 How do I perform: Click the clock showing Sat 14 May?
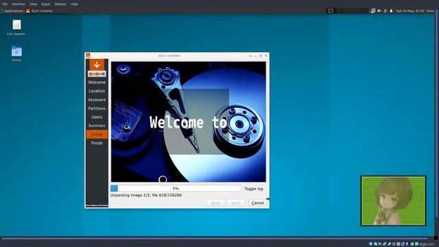pos(410,11)
